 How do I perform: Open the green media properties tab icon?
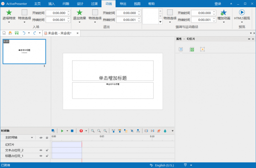[x=192, y=49]
